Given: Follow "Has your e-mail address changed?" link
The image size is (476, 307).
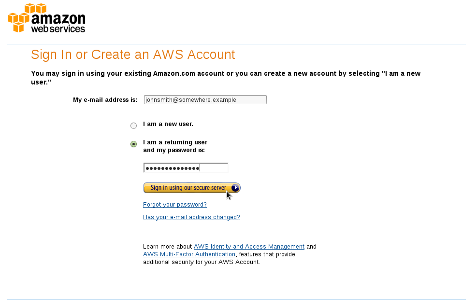Looking at the screenshot, I should tap(191, 217).
